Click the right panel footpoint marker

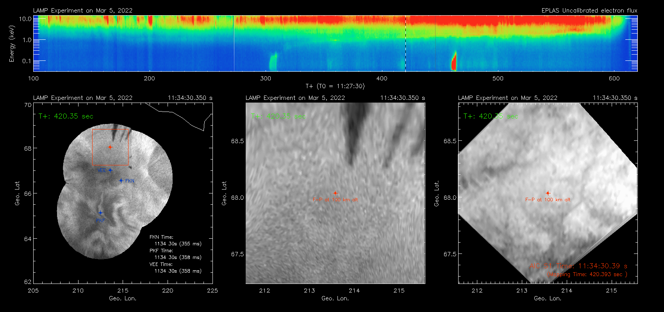point(548,193)
